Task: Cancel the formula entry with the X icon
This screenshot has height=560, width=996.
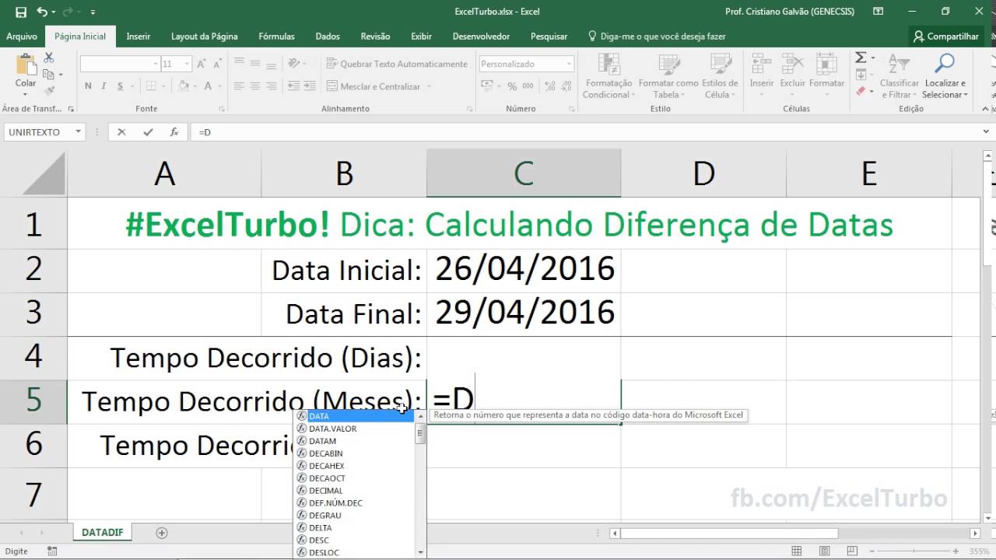Action: pos(121,132)
